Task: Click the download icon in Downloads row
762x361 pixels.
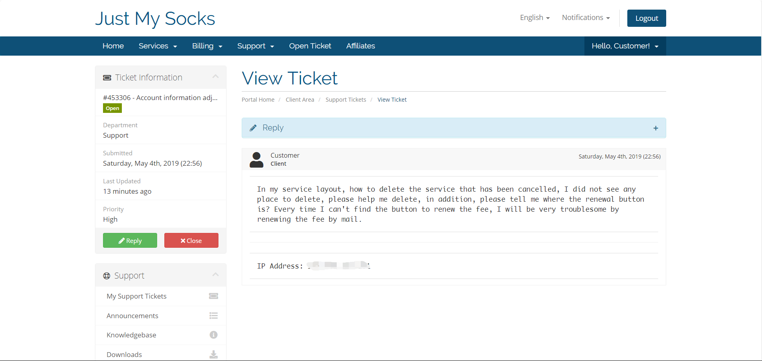Action: (x=214, y=355)
